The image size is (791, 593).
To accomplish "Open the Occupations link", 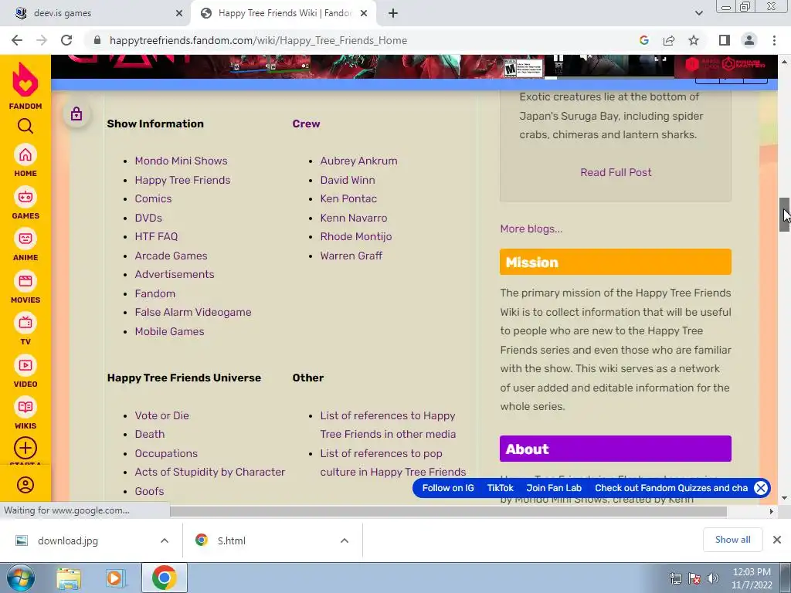I will click(166, 453).
